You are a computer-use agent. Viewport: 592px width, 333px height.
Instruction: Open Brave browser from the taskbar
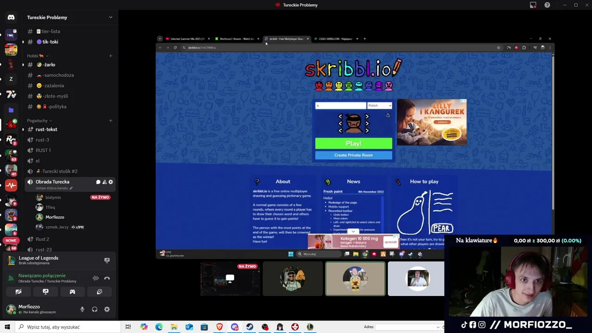[219, 327]
